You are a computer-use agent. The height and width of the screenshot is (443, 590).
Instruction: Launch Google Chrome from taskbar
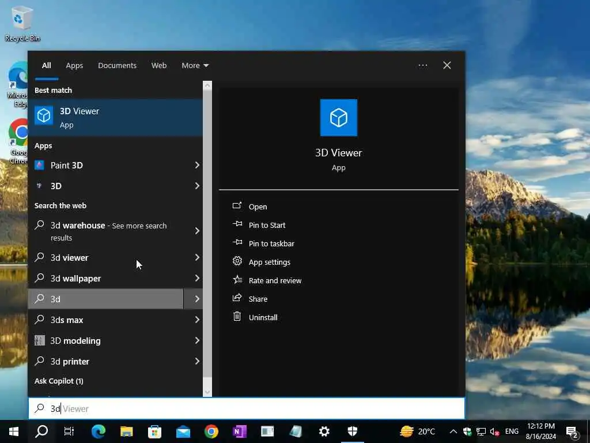click(211, 431)
